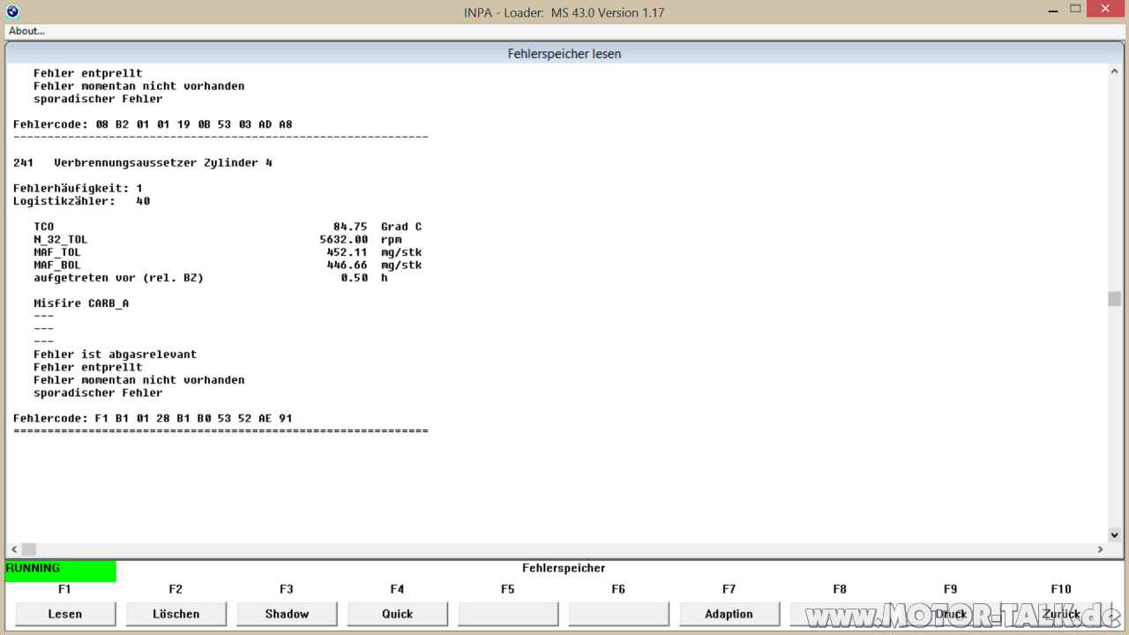Click the 'Fehlerspeicher' label above function keys
Viewport: 1129px width, 635px height.
click(x=564, y=568)
